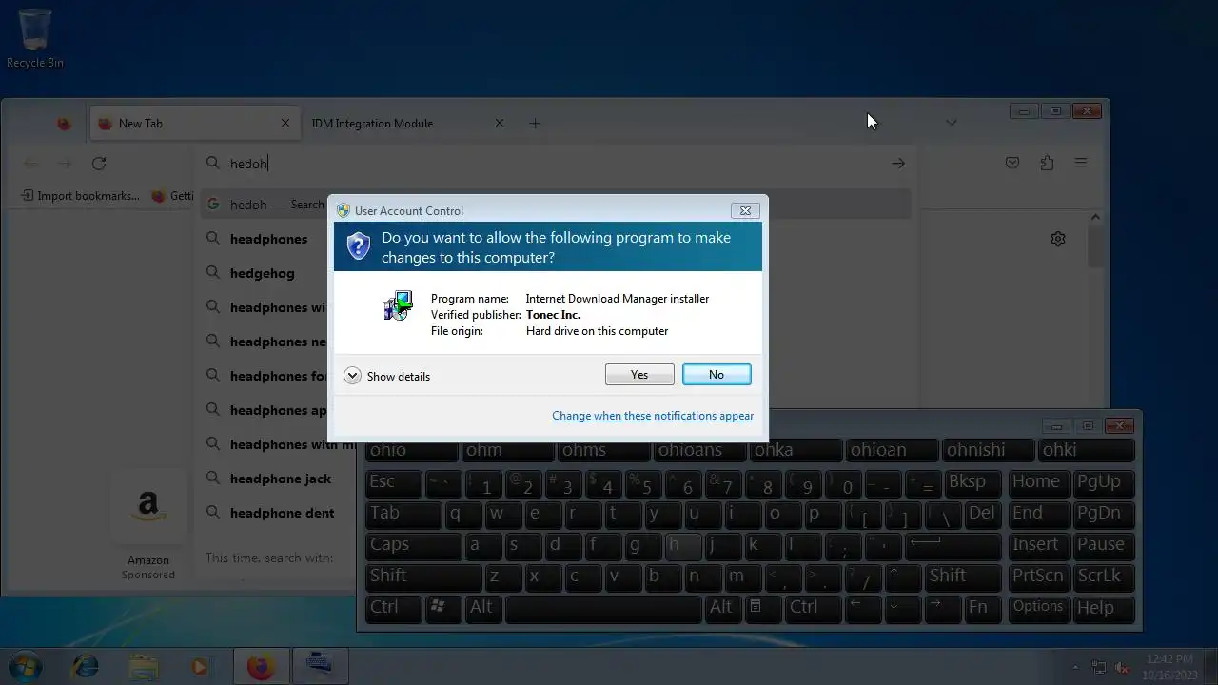Close the IDM Integration Module tab
Image resolution: width=1218 pixels, height=685 pixels.
coord(500,123)
